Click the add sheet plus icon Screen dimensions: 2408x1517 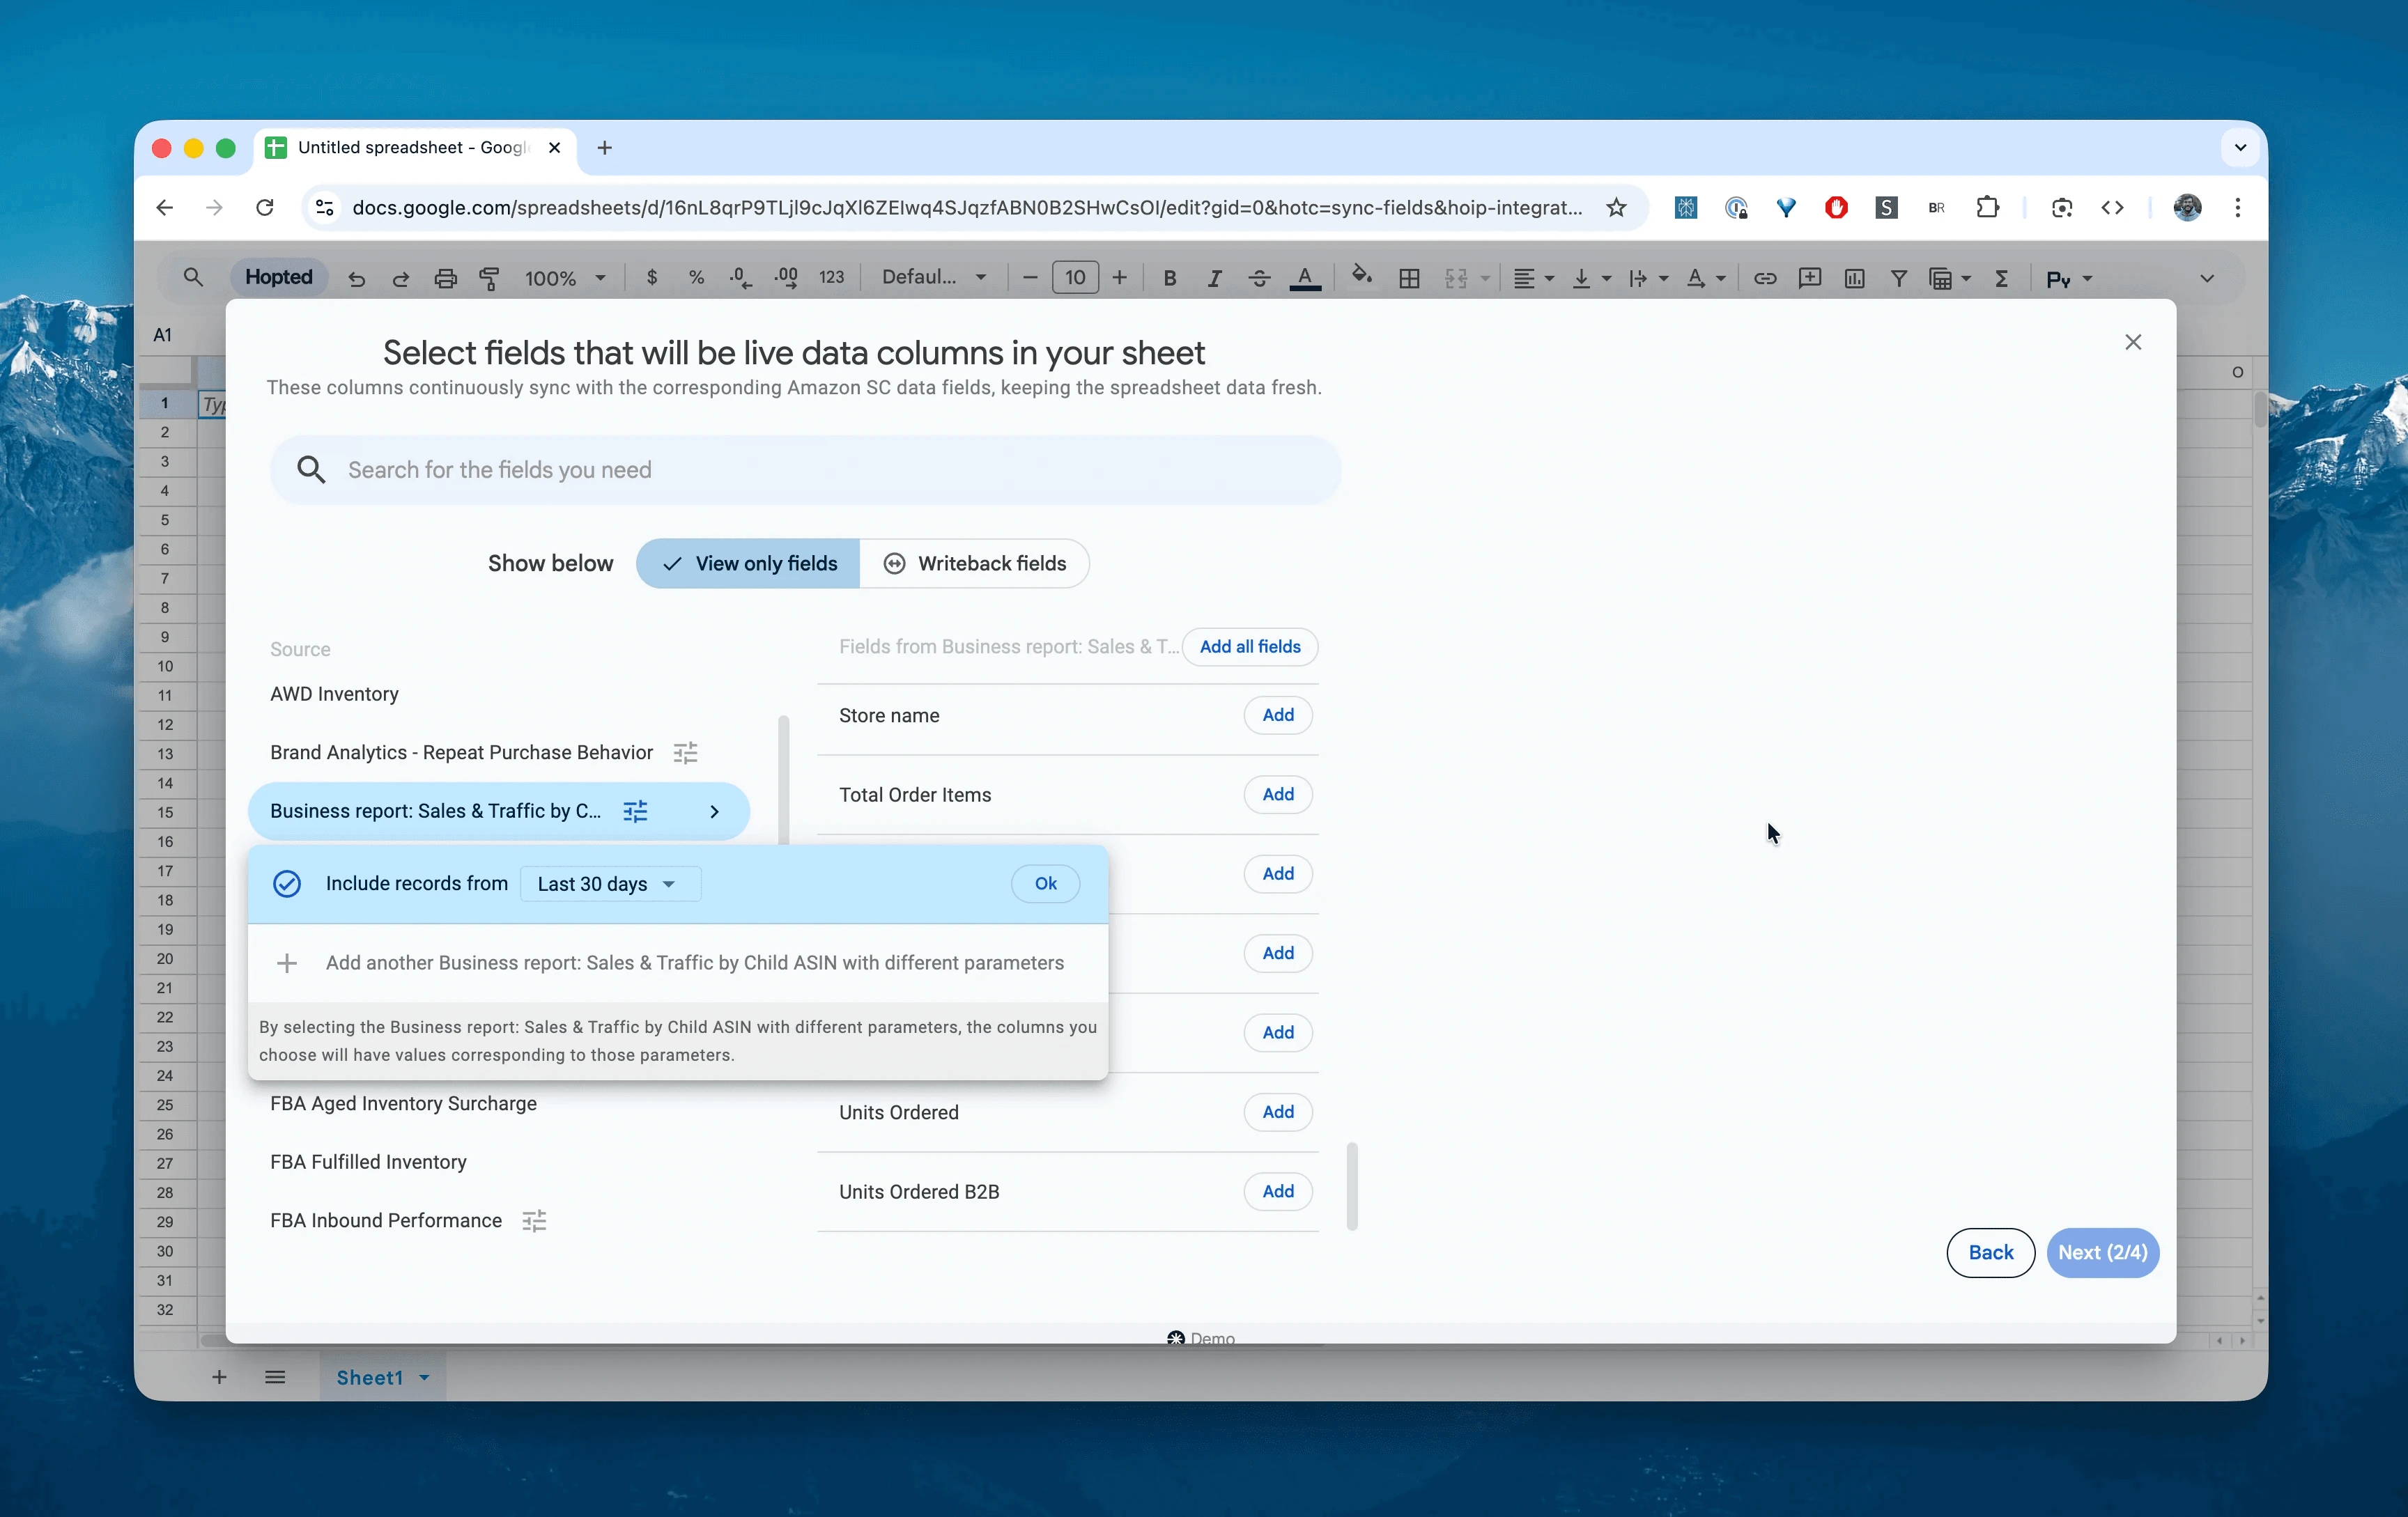(219, 1377)
